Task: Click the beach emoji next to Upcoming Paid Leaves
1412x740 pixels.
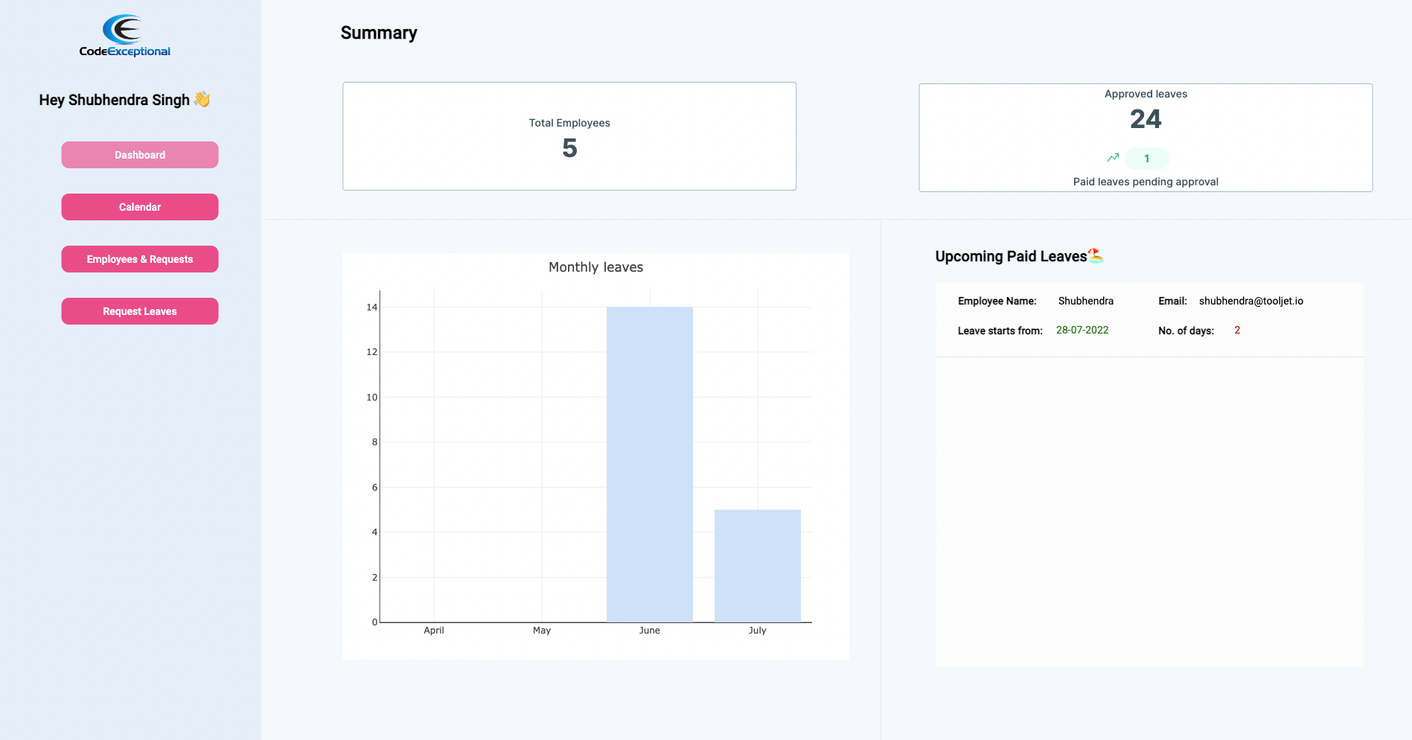Action: (1096, 255)
